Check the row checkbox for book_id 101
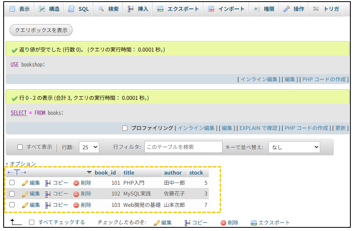The height and width of the screenshot is (231, 354). coord(12,183)
